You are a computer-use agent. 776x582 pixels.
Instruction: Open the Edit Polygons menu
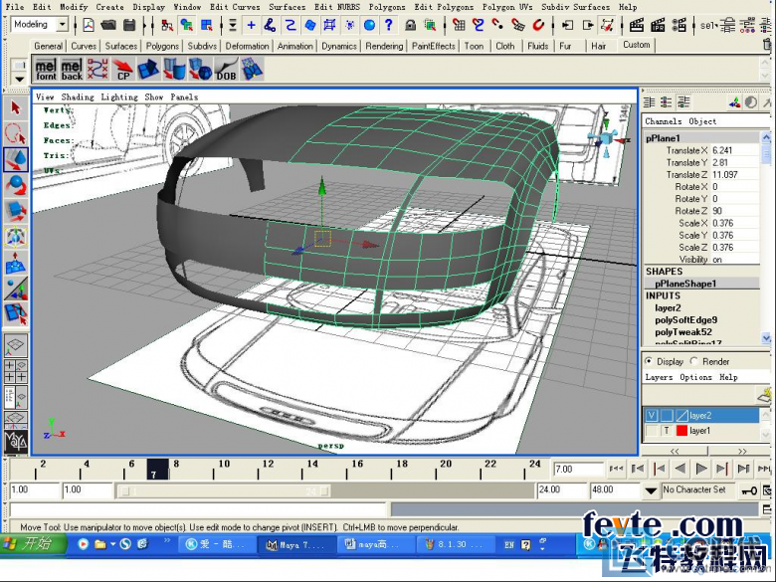pyautogui.click(x=444, y=7)
